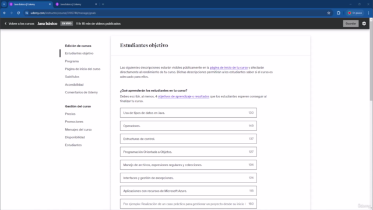Viewport: 373px width, 210px height.
Task: Switch to the second 'Java básico | Udemy' tab
Action: click(x=76, y=4)
